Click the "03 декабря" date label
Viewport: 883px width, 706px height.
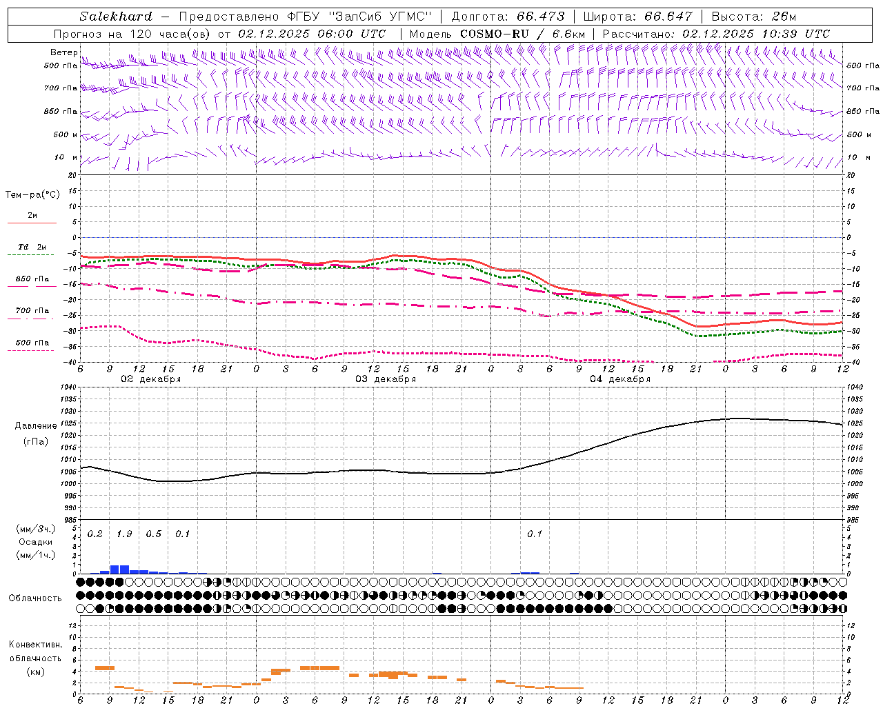click(x=386, y=379)
